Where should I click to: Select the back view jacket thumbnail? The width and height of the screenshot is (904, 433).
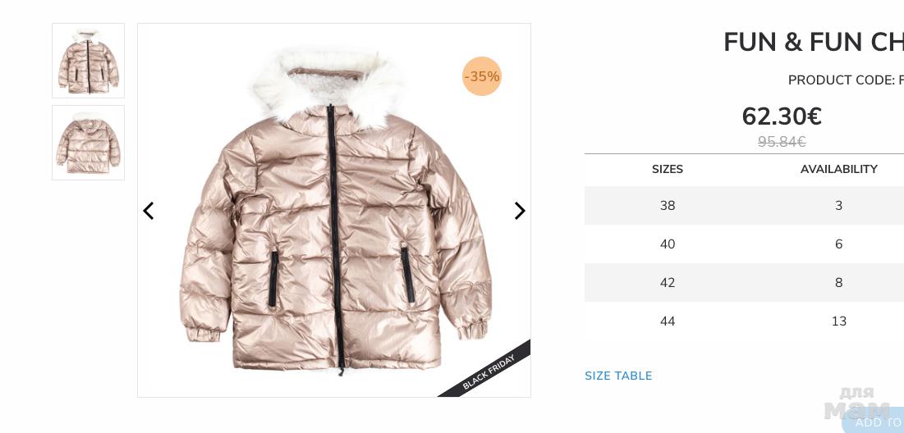(88, 142)
